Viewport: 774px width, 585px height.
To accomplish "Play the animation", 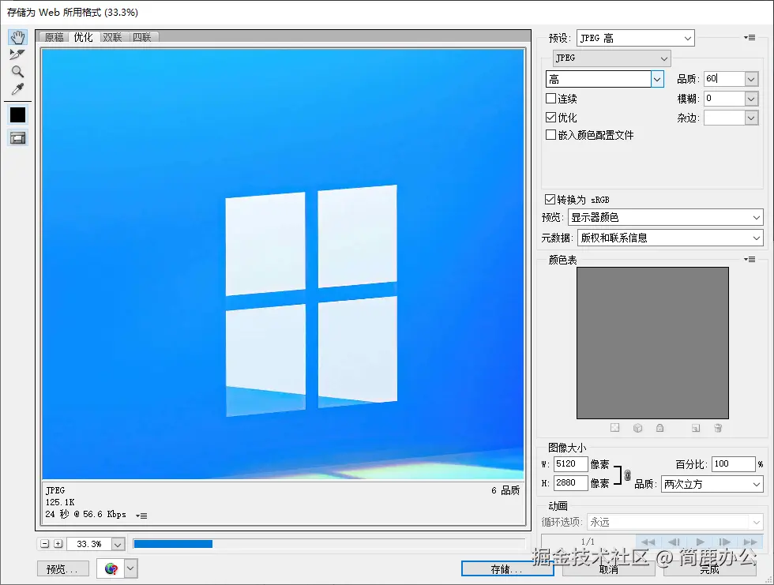I will [x=700, y=542].
